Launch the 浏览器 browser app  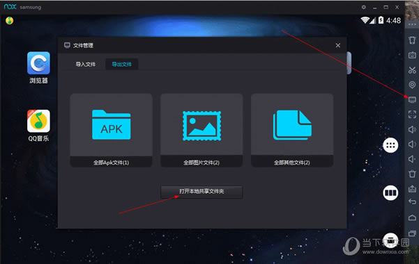pos(38,67)
